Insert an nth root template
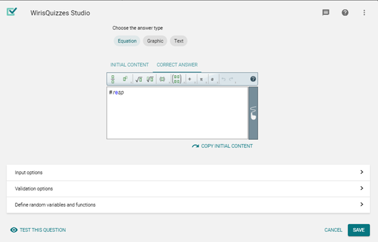378x242 pixels. pos(150,79)
